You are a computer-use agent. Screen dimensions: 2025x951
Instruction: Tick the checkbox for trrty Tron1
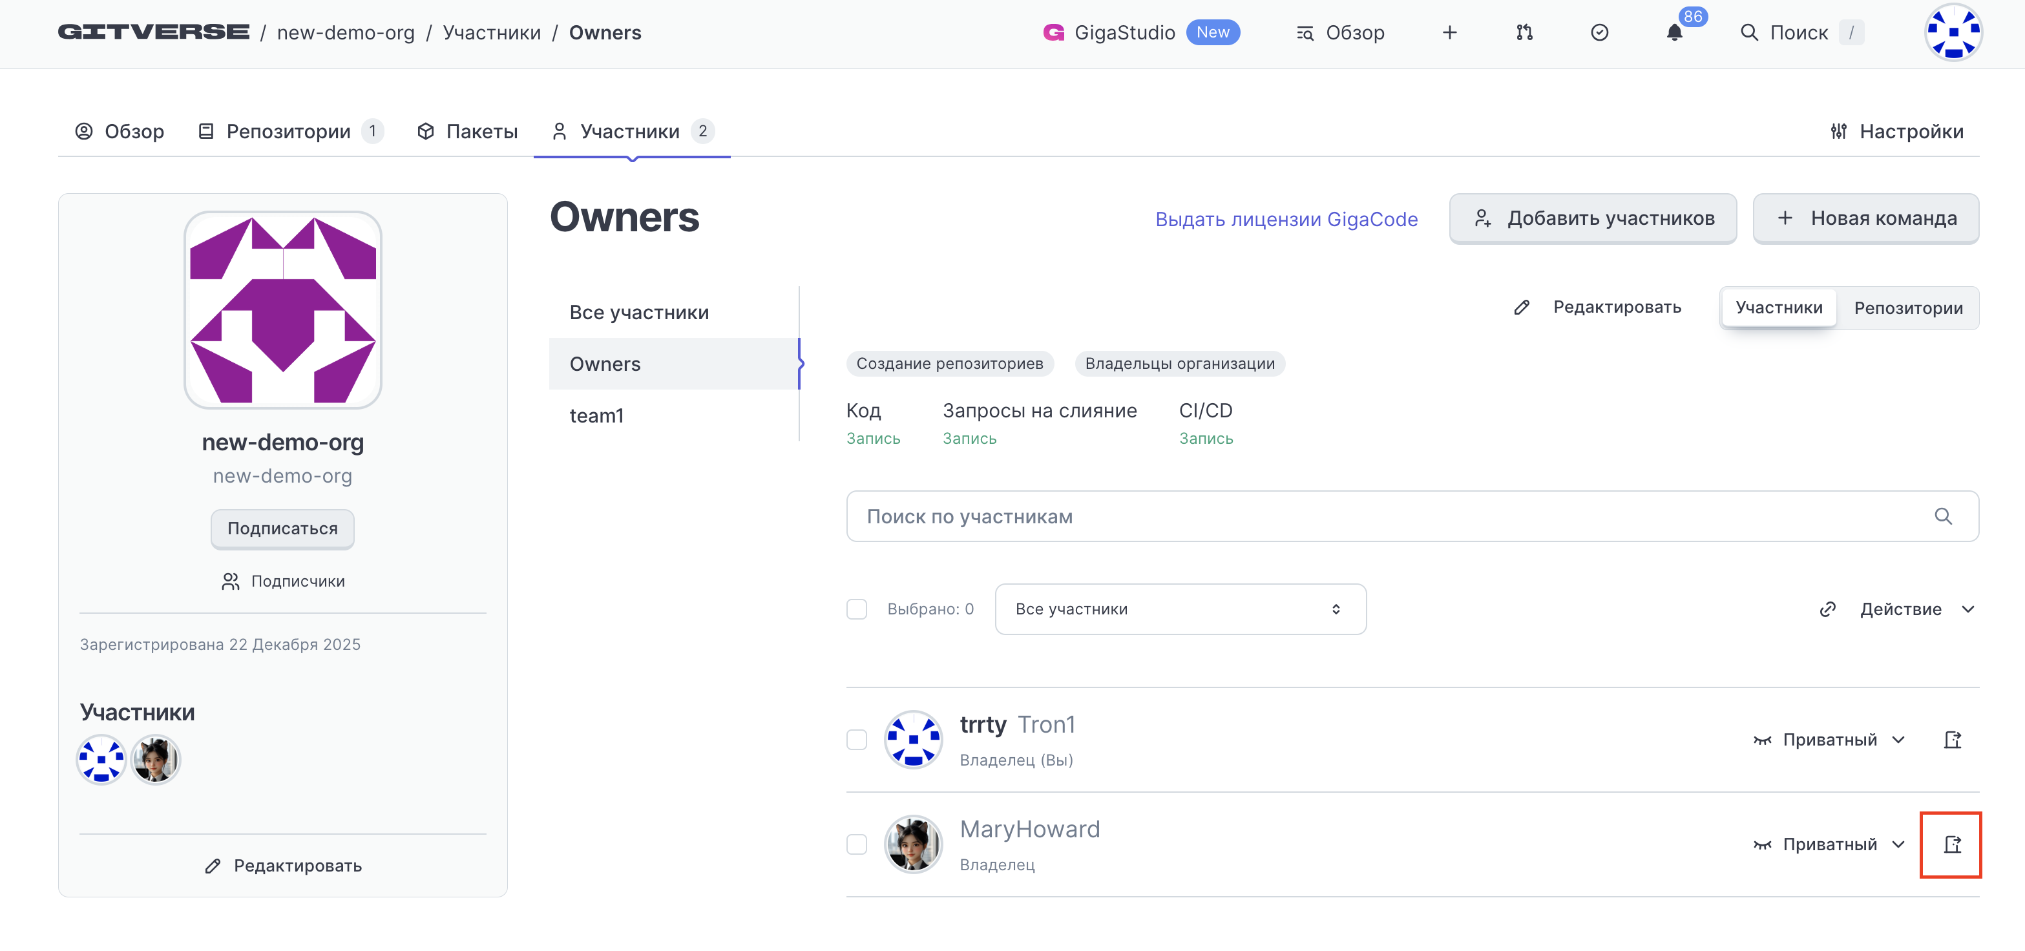tap(856, 740)
